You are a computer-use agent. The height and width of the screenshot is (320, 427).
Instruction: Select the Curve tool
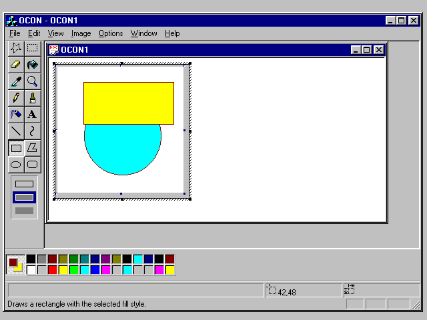click(32, 131)
